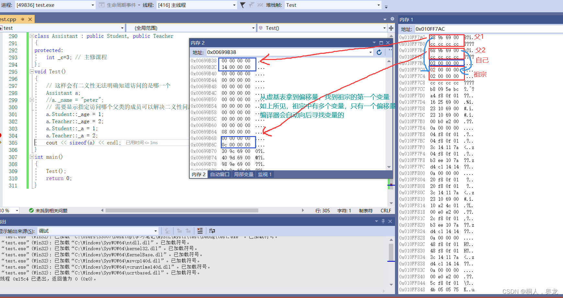Collapse class Assistant code block

(x=32, y=36)
